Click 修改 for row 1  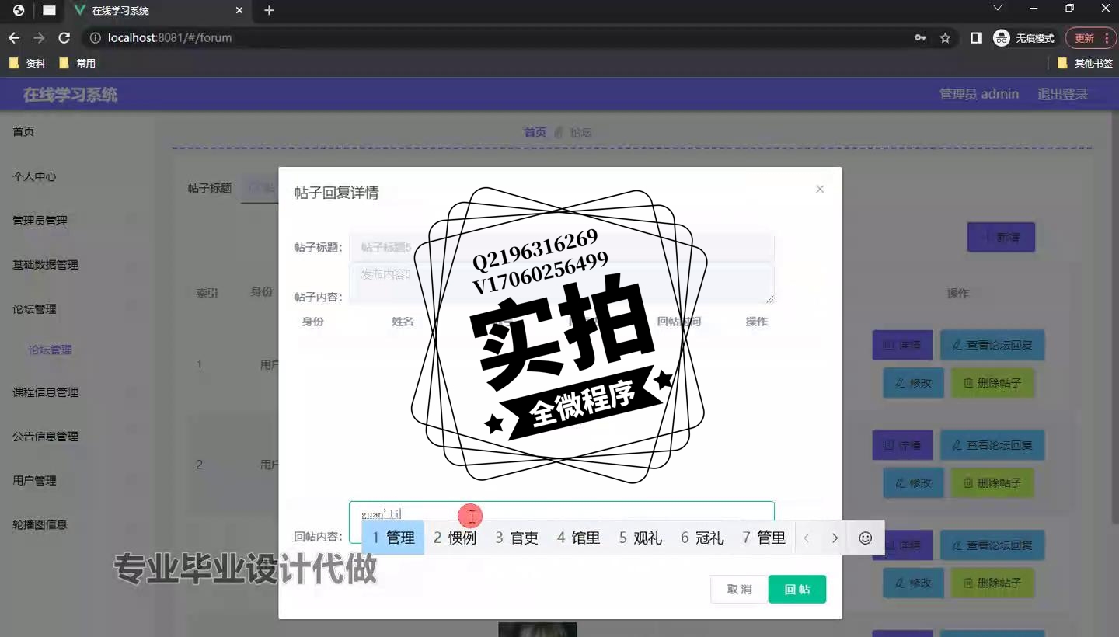913,383
